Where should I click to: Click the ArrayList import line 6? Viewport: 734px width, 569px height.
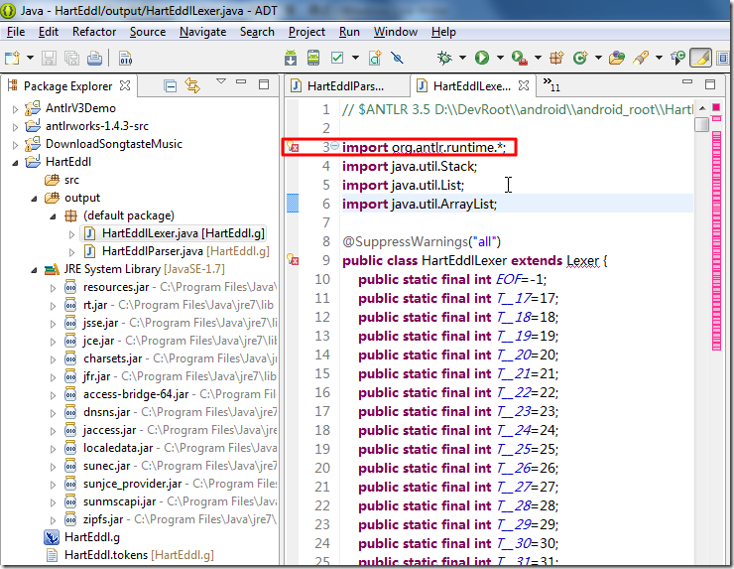tap(420, 204)
